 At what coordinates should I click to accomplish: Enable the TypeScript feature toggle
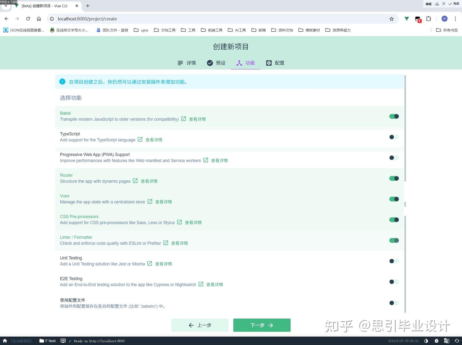[394, 137]
